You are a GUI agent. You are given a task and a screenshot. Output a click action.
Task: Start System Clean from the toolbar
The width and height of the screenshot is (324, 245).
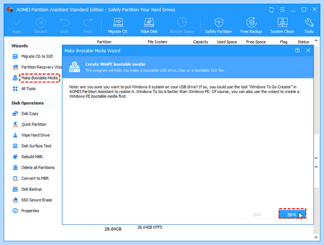[x=282, y=25]
